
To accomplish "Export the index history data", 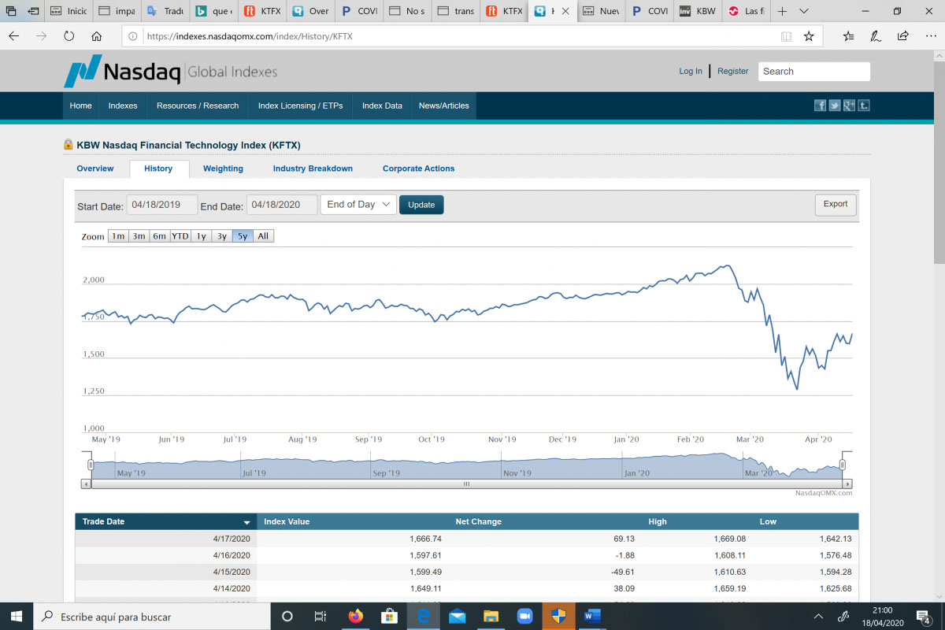I will tap(835, 205).
